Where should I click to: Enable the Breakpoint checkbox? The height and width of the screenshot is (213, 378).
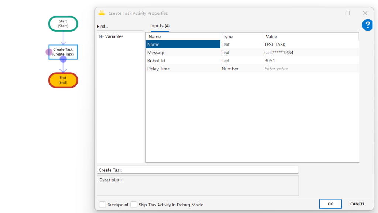pyautogui.click(x=102, y=205)
